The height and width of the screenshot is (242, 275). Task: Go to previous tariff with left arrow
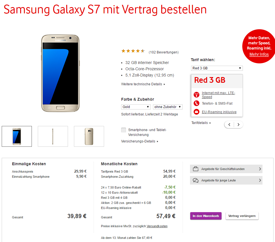coord(229,125)
